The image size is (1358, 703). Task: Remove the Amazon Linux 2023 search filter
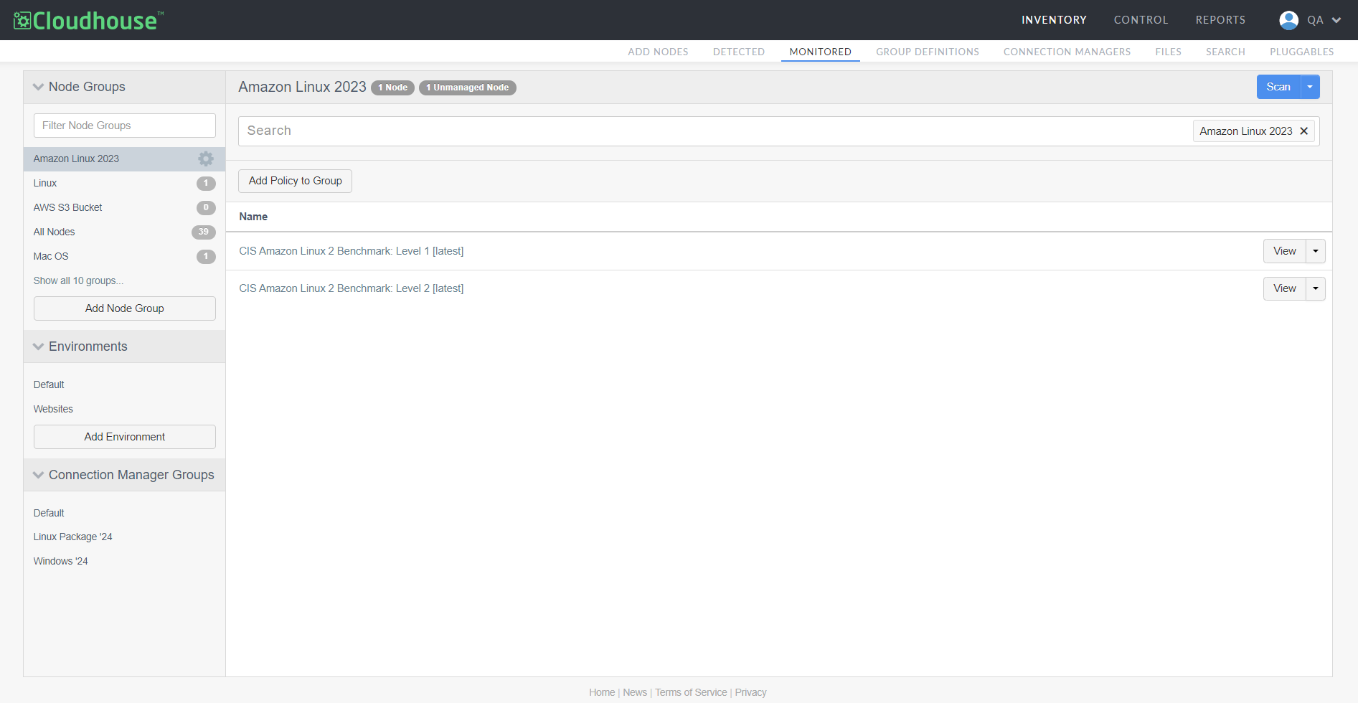(x=1304, y=131)
